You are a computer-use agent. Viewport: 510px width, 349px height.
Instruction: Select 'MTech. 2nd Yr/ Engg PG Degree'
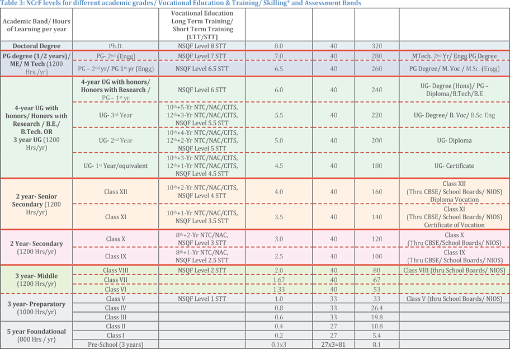[x=454, y=56]
